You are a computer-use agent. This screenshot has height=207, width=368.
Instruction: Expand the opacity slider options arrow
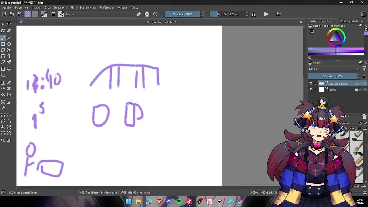point(206,14)
